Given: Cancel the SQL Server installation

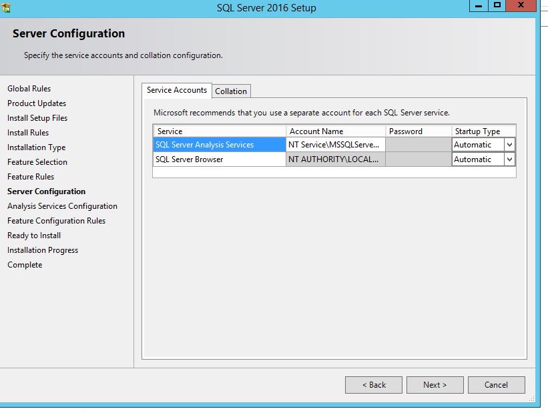Looking at the screenshot, I should (496, 384).
